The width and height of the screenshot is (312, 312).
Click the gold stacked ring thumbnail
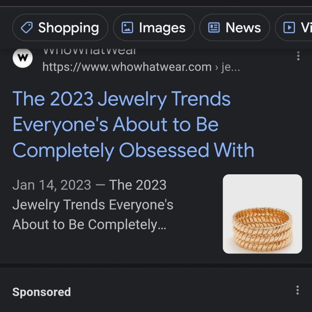[262, 214]
